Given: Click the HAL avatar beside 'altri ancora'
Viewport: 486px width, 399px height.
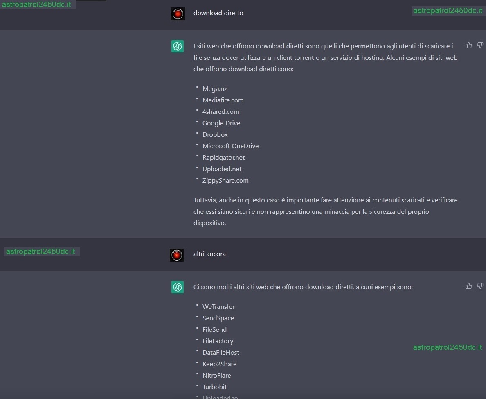Looking at the screenshot, I should click(177, 255).
